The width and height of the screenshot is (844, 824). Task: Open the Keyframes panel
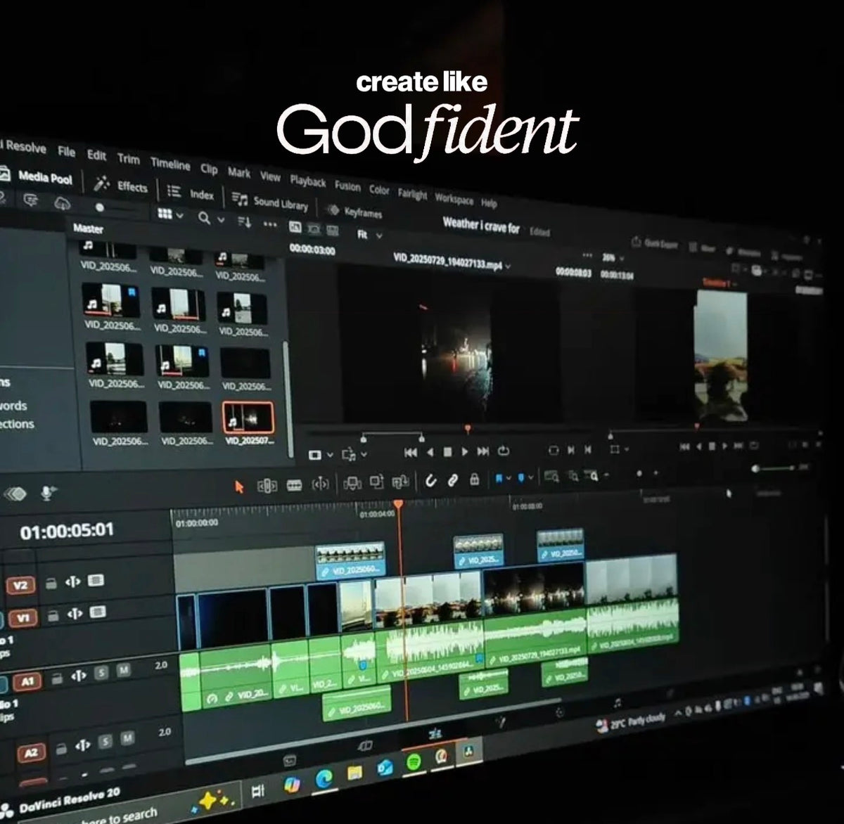click(x=355, y=211)
